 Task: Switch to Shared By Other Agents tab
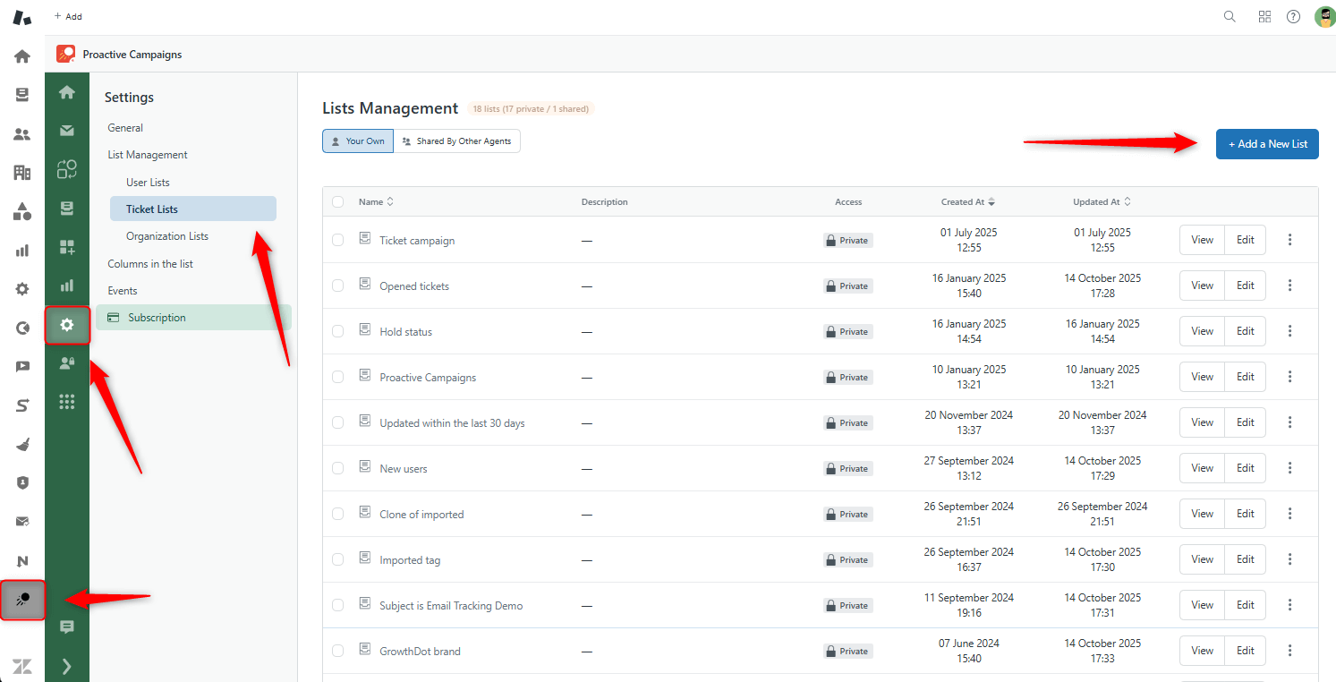point(456,141)
